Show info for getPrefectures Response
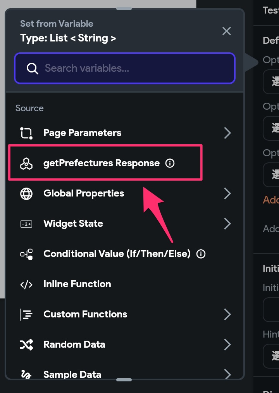279x393 pixels. (170, 163)
